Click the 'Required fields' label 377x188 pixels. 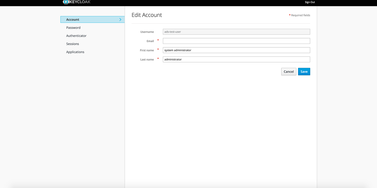coord(301,15)
